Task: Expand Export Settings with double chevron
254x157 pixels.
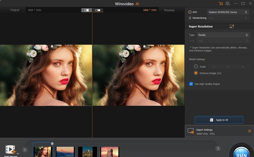Action: (250, 131)
